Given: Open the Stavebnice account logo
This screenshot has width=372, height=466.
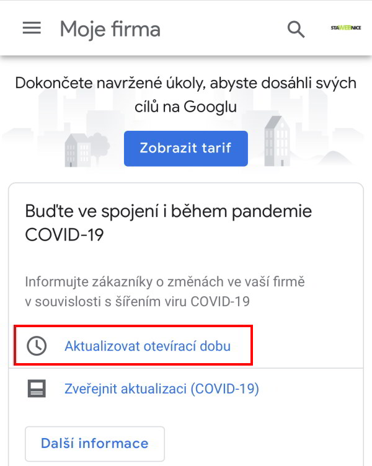Looking at the screenshot, I should click(x=345, y=29).
